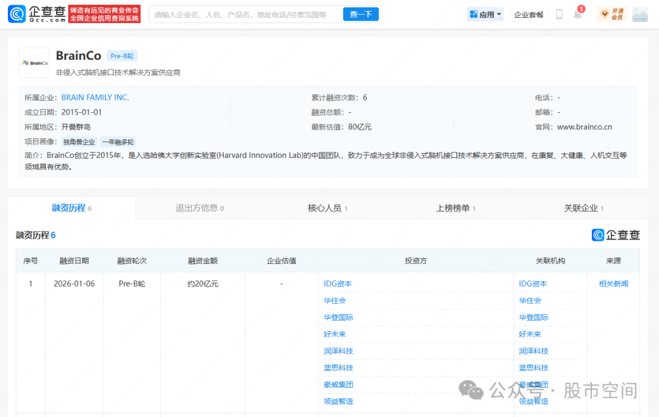Open 好未来 in the 关联机构 column
Image resolution: width=659 pixels, height=417 pixels.
[530, 334]
